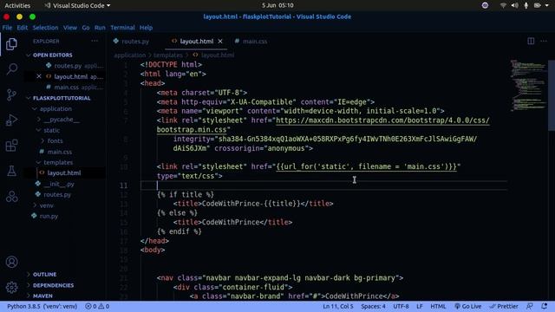
Task: Open the Run menu
Action: (x=100, y=28)
